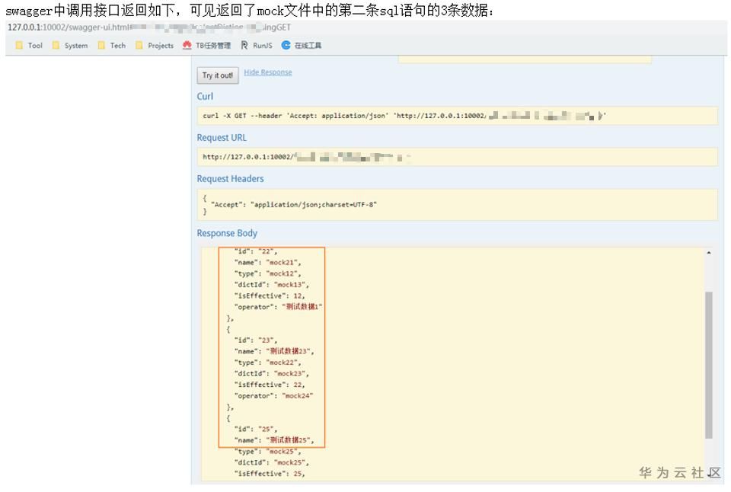Click the response body scrollbar thumb
731x492 pixels.
pos(709,365)
